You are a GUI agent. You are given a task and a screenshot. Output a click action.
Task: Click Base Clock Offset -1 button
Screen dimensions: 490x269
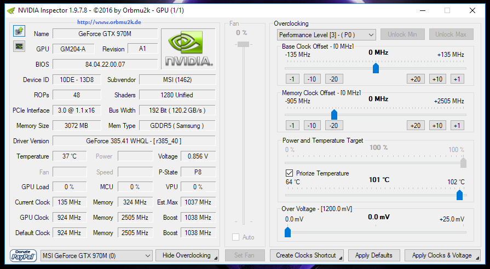coord(292,79)
